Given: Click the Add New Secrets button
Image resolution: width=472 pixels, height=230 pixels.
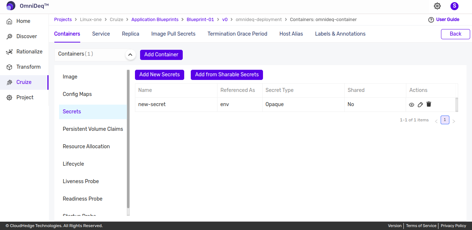Looking at the screenshot, I should [x=159, y=74].
